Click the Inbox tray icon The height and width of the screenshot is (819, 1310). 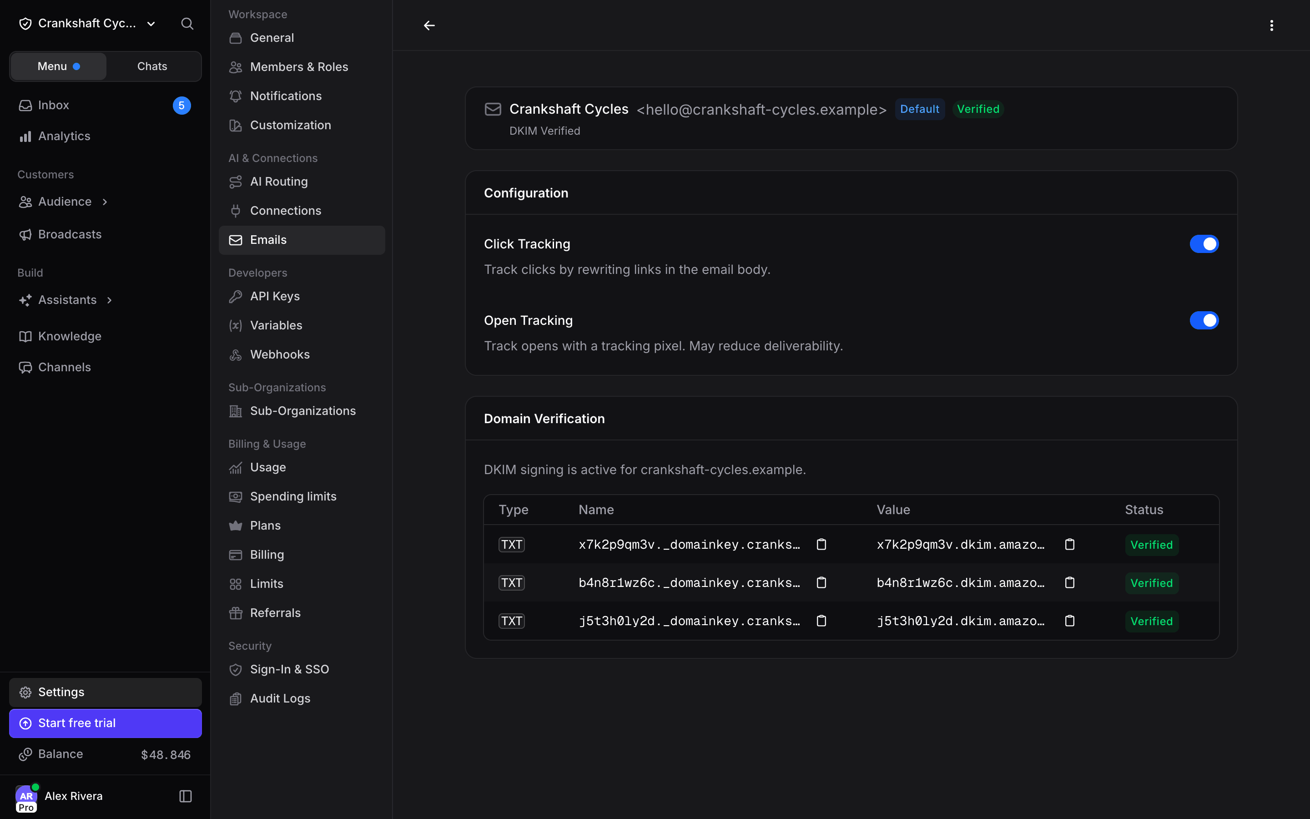[x=25, y=105]
